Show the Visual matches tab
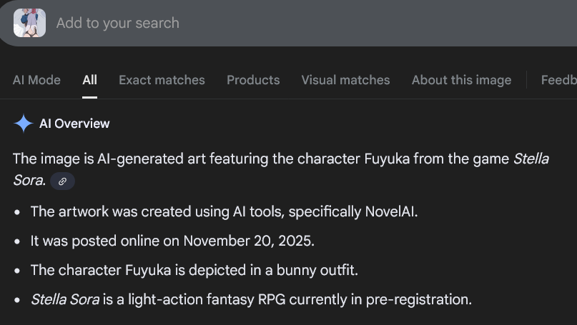 pos(345,80)
